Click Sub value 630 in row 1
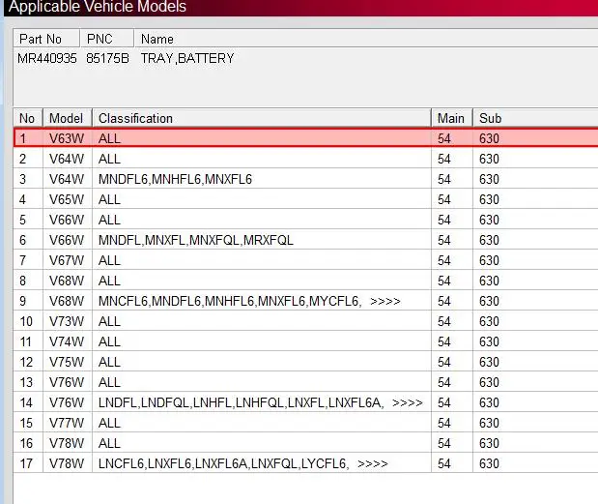Screen dimensions: 598x504 489,138
